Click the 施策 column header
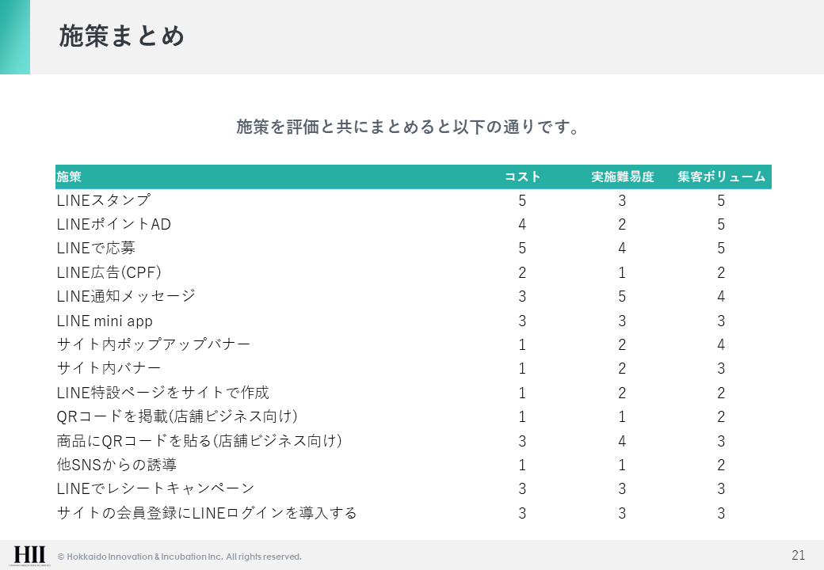The height and width of the screenshot is (570, 824). [69, 177]
